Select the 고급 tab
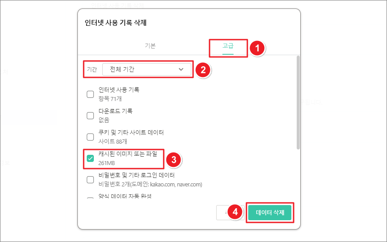The width and height of the screenshot is (387, 242). [228, 46]
